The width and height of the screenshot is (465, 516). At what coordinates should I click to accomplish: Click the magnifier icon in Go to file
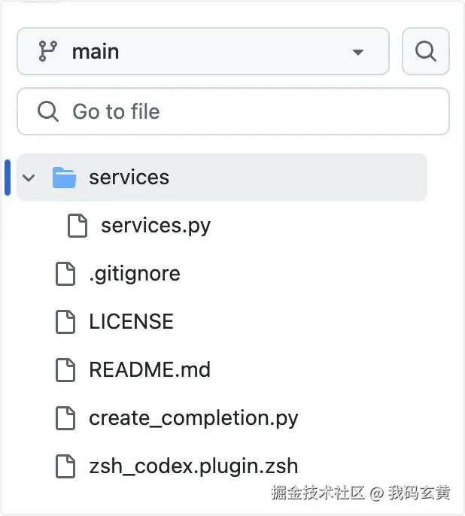point(48,112)
